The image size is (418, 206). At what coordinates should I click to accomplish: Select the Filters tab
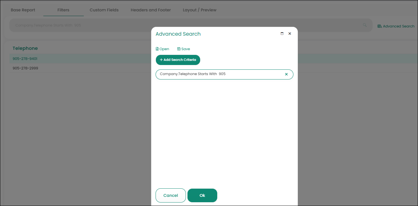tap(63, 10)
